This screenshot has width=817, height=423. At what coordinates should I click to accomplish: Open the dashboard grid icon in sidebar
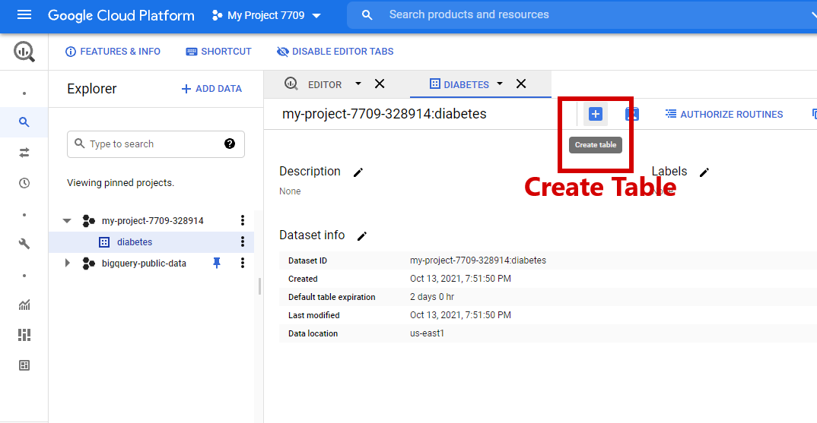tap(24, 335)
